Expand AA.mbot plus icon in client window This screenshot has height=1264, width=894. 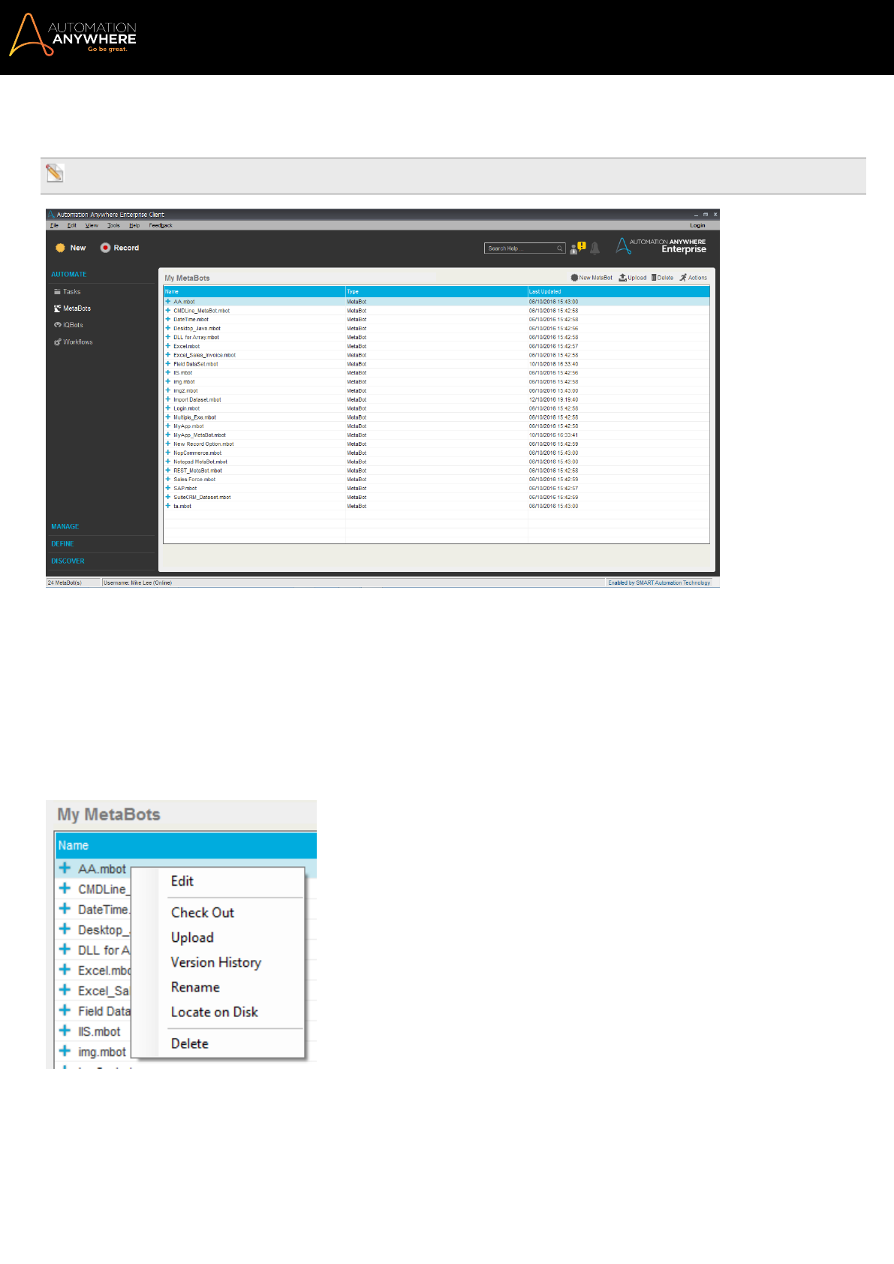pos(168,302)
